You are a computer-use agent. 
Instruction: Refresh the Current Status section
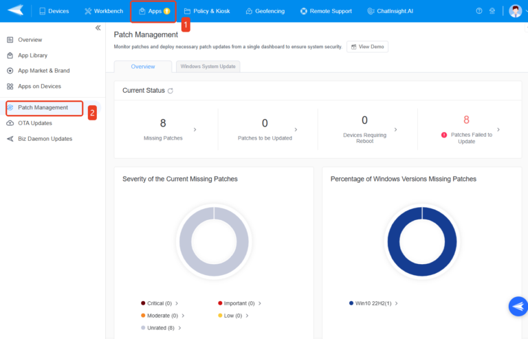(x=170, y=91)
